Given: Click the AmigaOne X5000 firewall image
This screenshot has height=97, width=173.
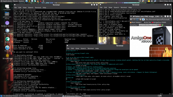Looking at the screenshot, I should [151, 41].
